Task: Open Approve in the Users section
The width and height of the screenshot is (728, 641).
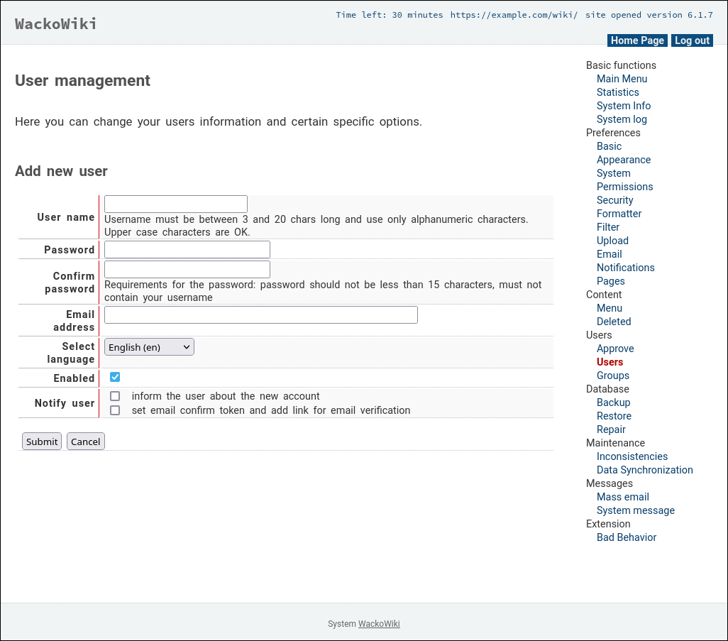Action: (614, 349)
